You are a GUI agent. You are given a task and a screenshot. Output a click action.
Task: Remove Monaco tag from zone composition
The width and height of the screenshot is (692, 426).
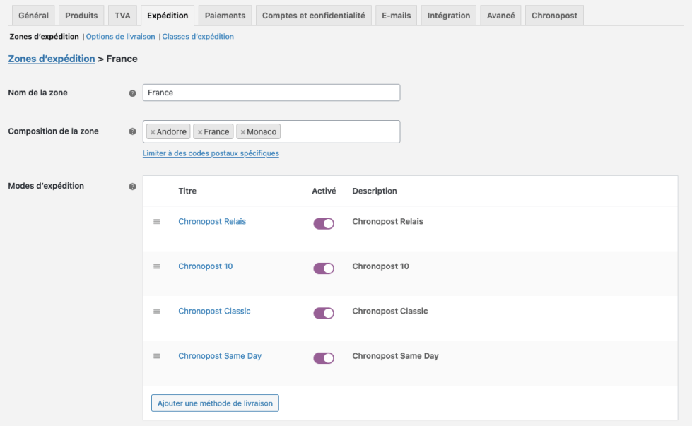tap(242, 132)
